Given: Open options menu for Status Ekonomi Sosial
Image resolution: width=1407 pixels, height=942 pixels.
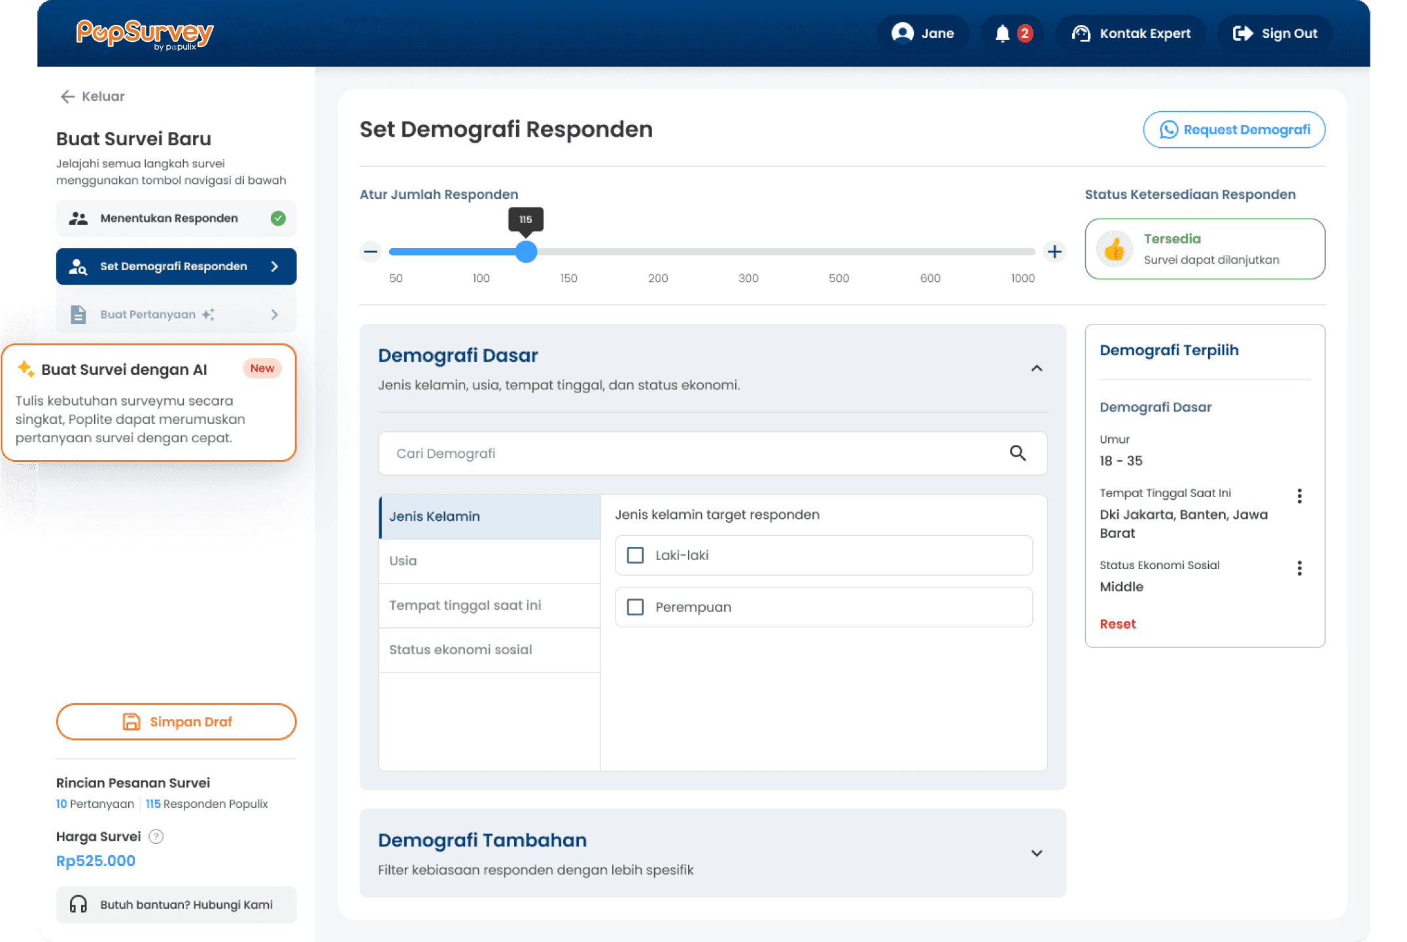Looking at the screenshot, I should click(1299, 568).
